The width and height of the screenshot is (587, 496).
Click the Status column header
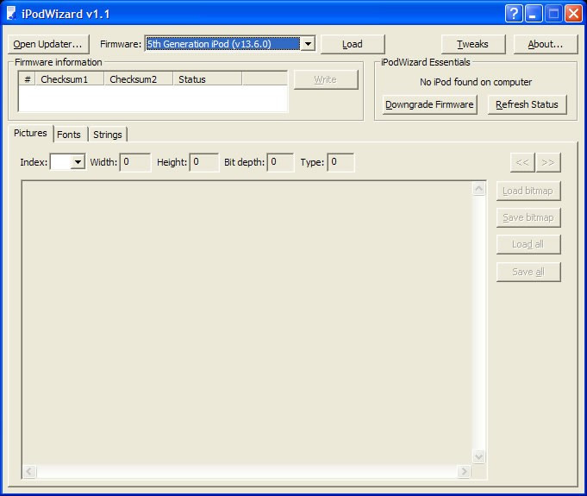(208, 79)
